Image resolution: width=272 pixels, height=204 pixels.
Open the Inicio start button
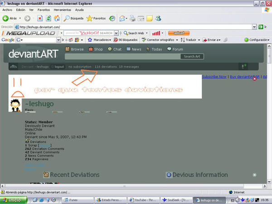coord(14,200)
